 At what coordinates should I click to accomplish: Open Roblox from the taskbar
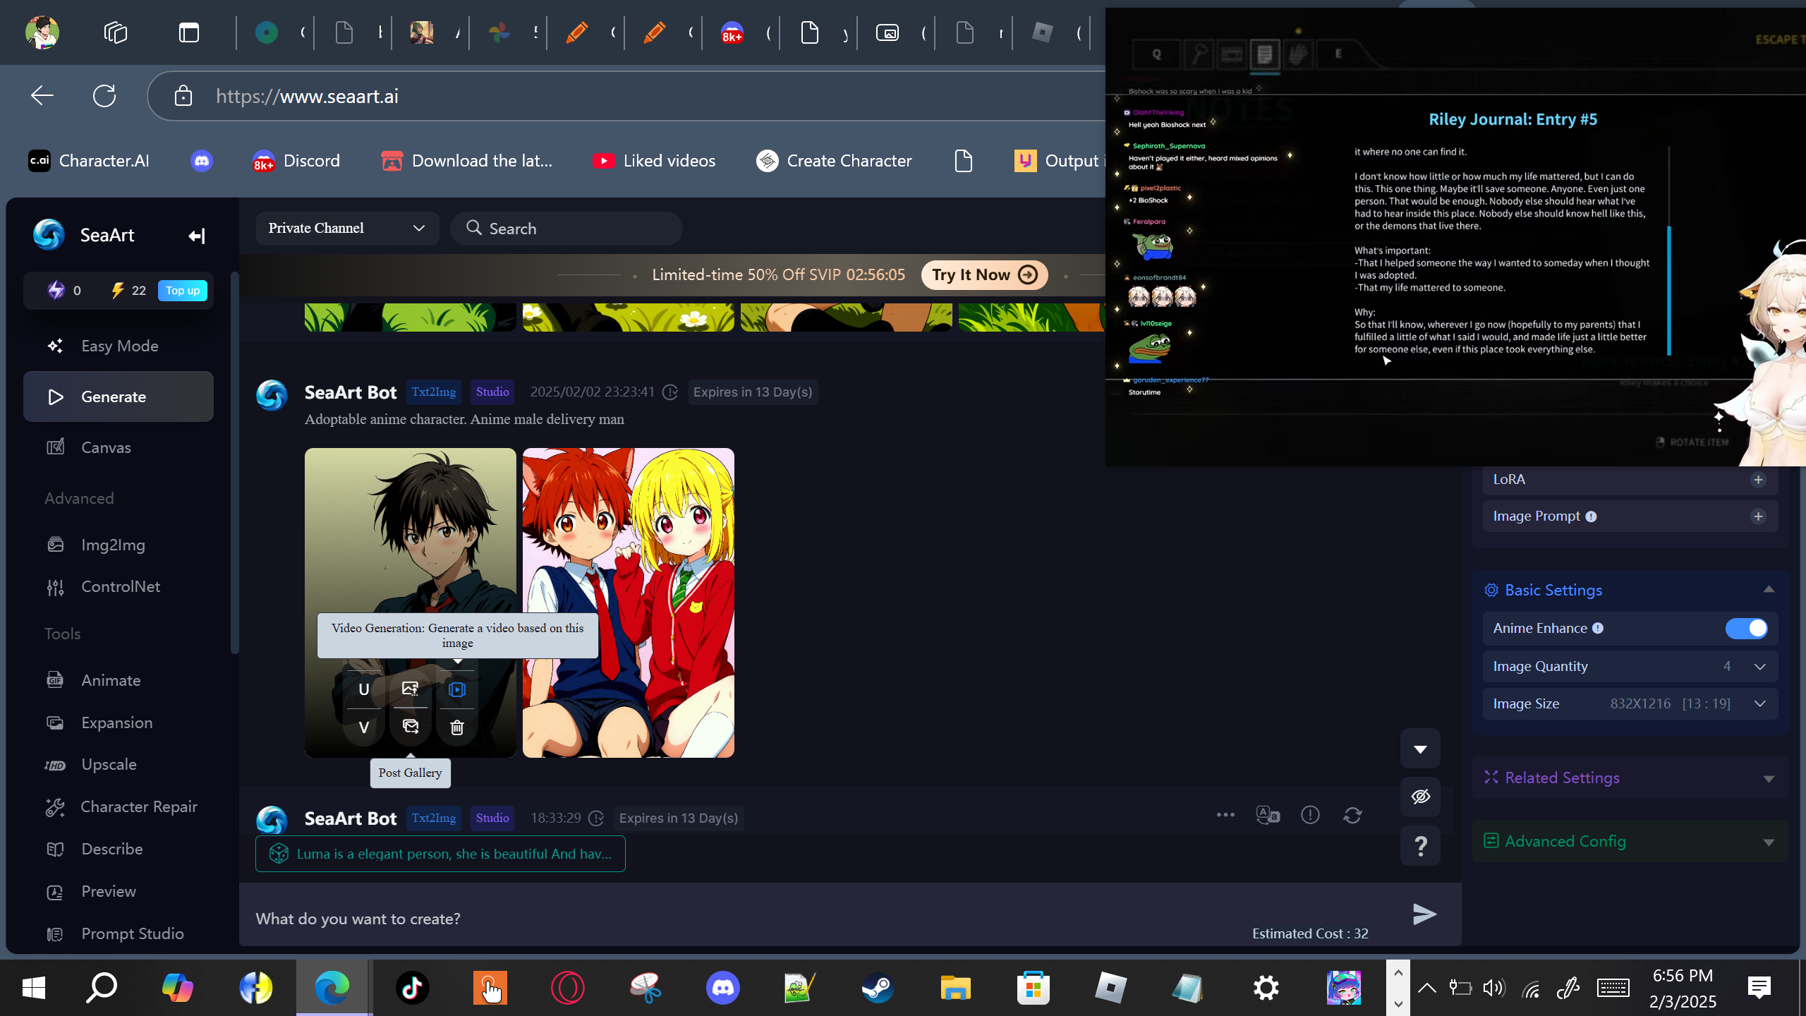[x=1110, y=988]
